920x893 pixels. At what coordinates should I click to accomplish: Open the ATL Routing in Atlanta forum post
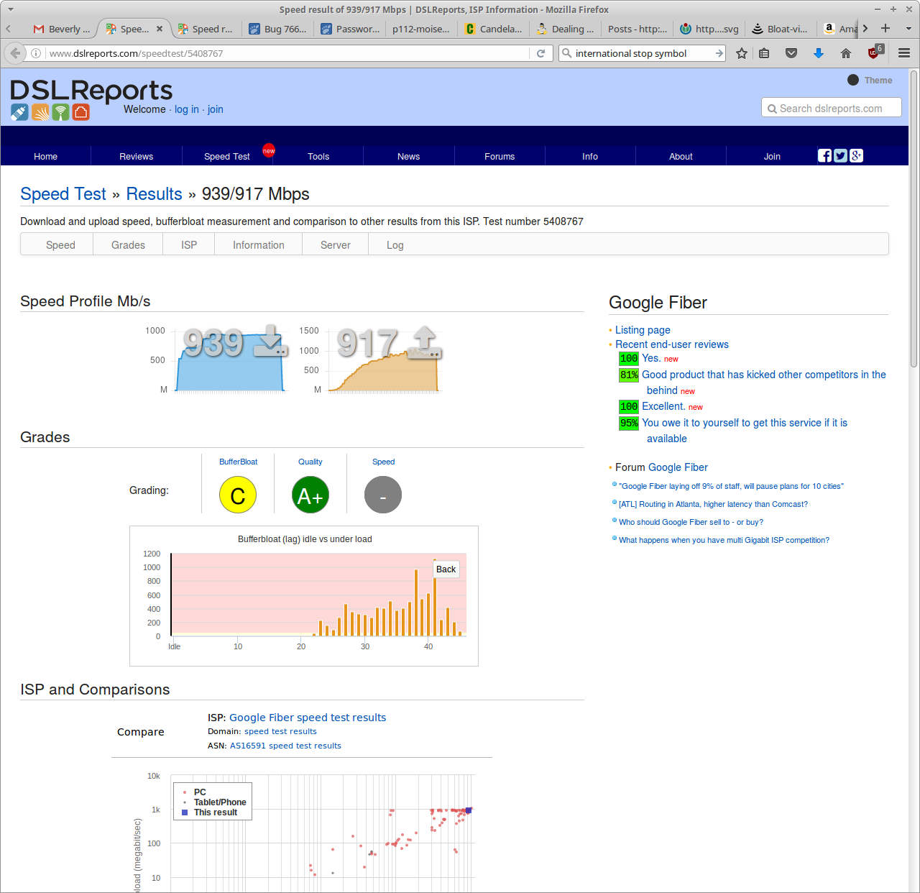(x=713, y=504)
